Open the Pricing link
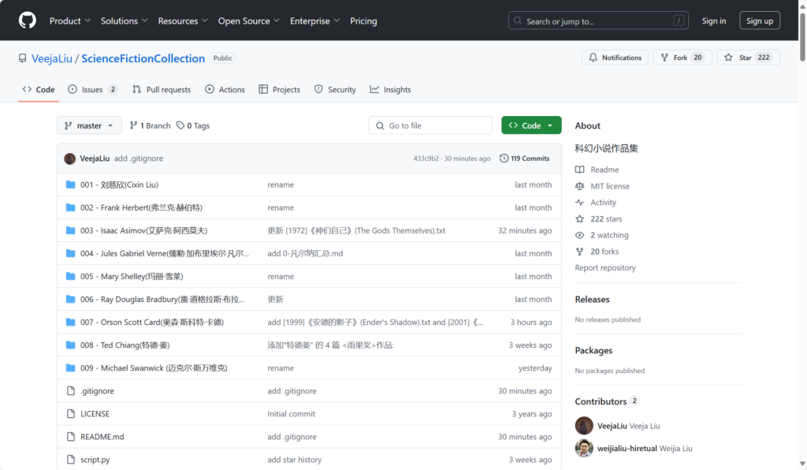Screen dimensions: 807x470 click(x=363, y=21)
